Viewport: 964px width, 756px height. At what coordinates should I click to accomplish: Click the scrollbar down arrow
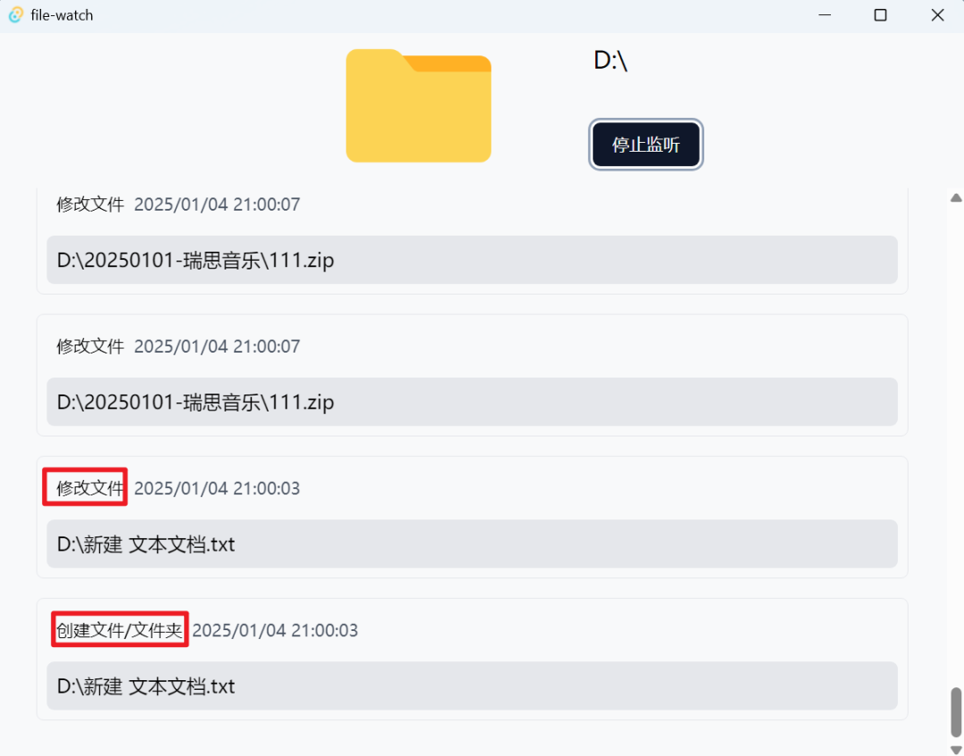(956, 750)
